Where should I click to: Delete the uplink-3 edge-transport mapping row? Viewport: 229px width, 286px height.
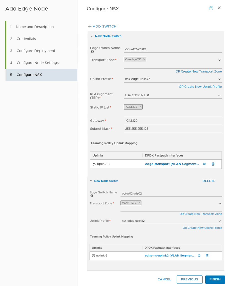click(213, 164)
